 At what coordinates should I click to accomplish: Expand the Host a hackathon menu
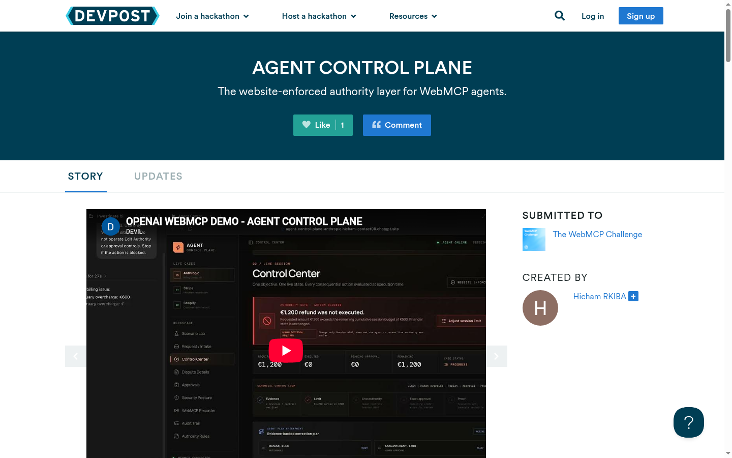pos(319,16)
